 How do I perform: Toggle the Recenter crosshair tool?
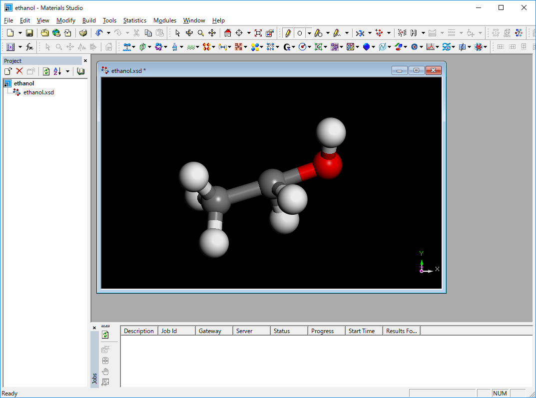pyautogui.click(x=239, y=33)
